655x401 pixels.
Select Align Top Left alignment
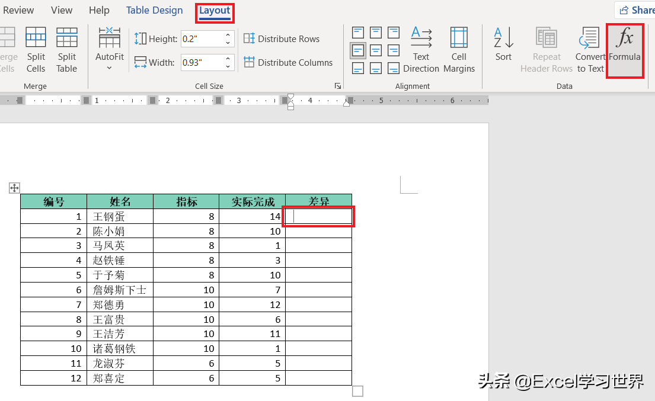(358, 33)
